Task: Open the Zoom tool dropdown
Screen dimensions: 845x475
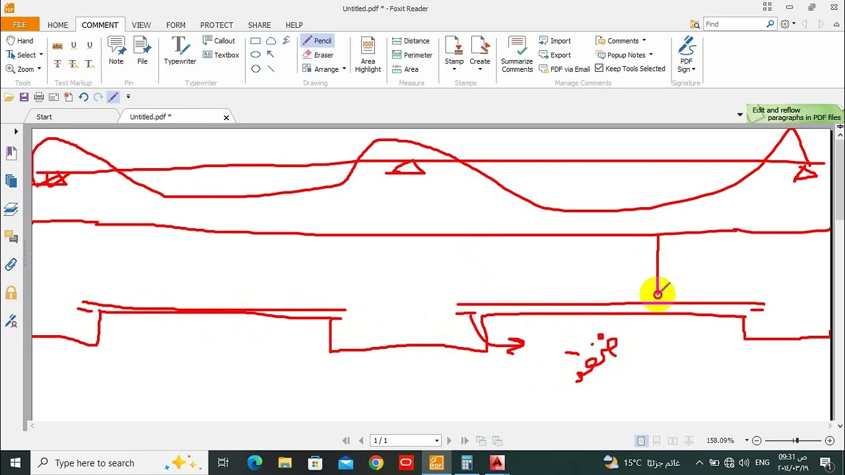Action: coord(39,69)
